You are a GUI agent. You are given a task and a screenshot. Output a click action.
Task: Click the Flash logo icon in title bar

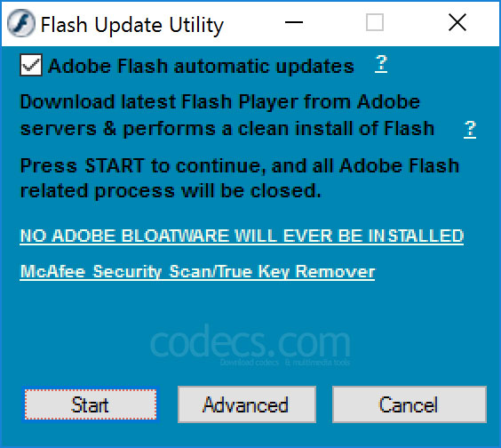click(21, 23)
